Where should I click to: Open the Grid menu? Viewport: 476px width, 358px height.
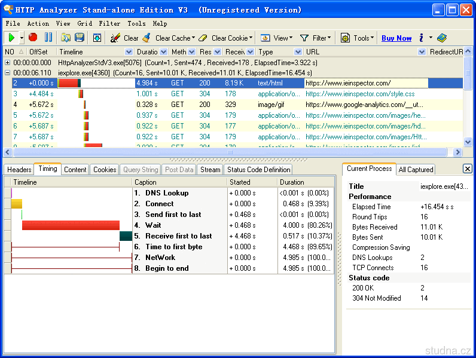pyautogui.click(x=84, y=23)
